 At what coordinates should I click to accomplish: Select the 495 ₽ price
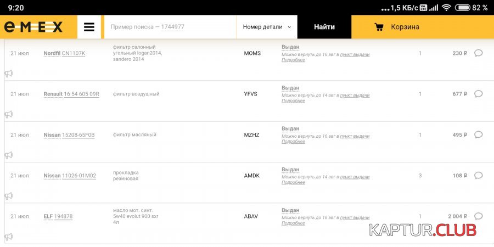[x=459, y=135]
